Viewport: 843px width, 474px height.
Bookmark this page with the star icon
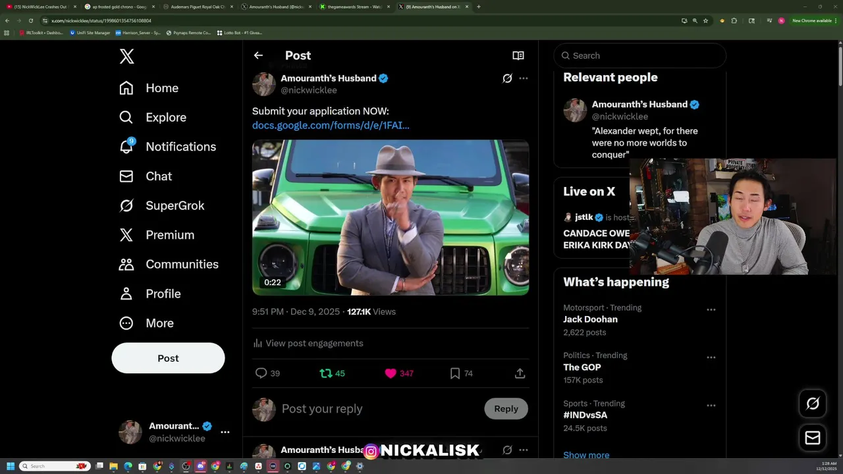705,20
